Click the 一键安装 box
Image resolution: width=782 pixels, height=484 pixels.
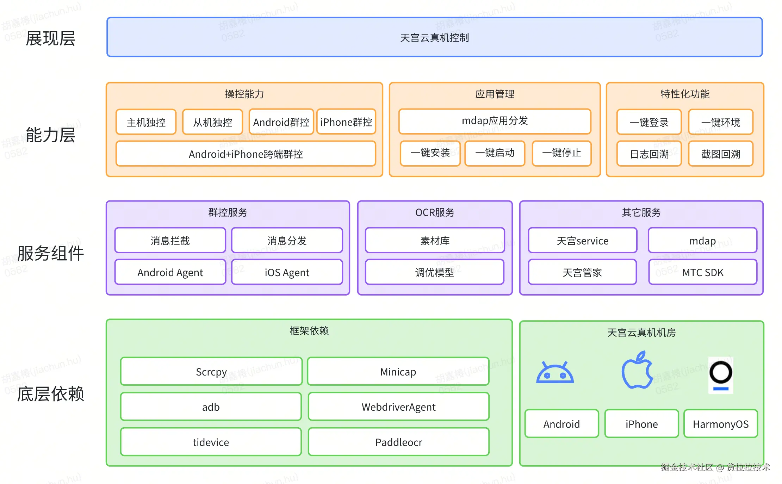point(430,153)
